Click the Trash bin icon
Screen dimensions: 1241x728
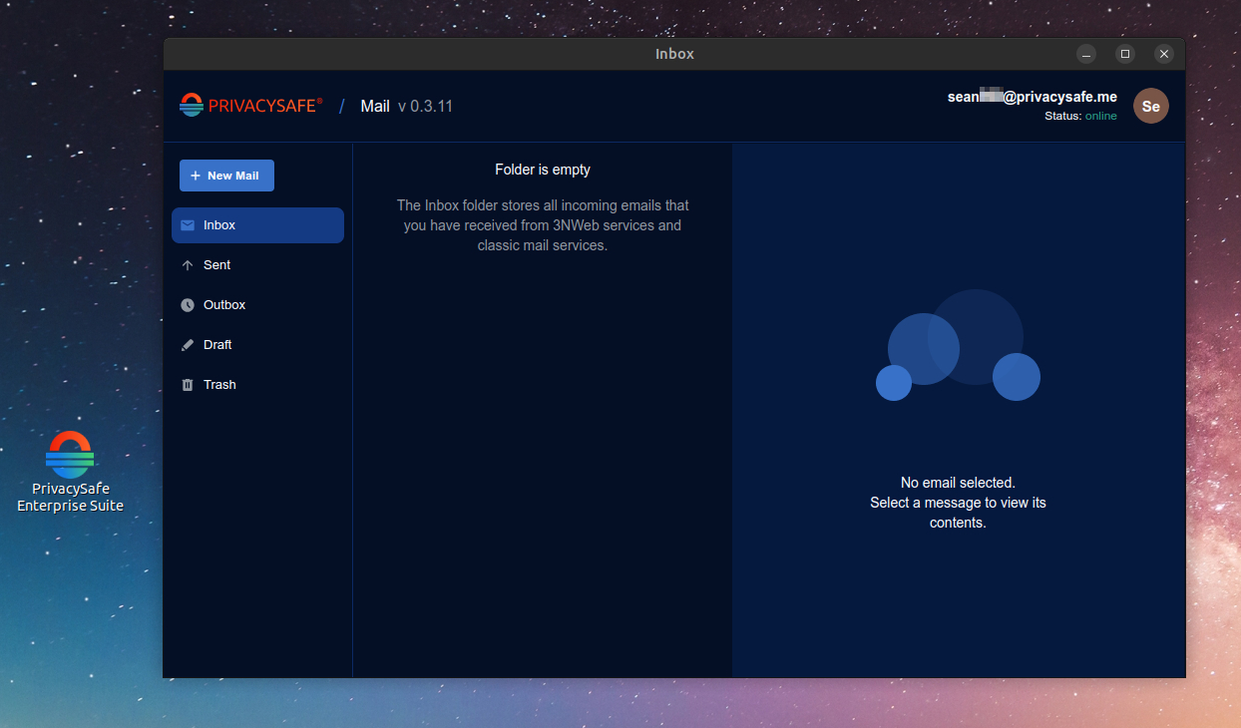pos(188,385)
